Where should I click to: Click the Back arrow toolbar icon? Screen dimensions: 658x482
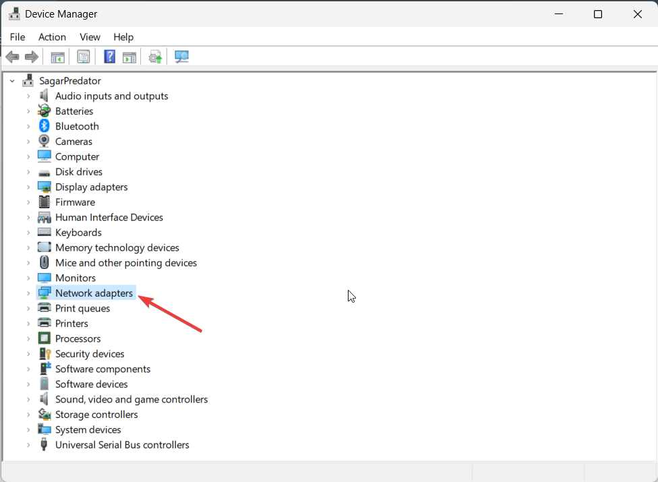[x=13, y=57]
